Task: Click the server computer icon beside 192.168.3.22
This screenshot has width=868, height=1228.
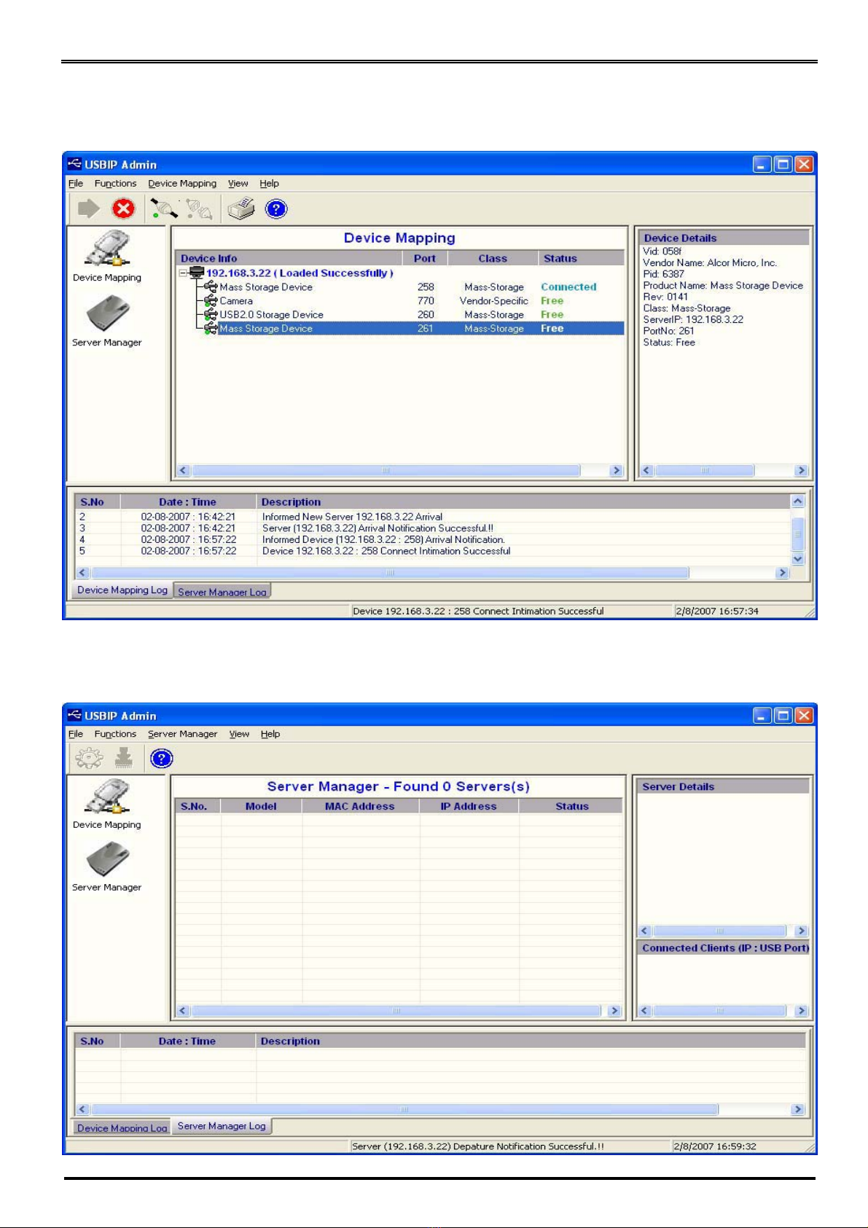Action: click(x=197, y=273)
